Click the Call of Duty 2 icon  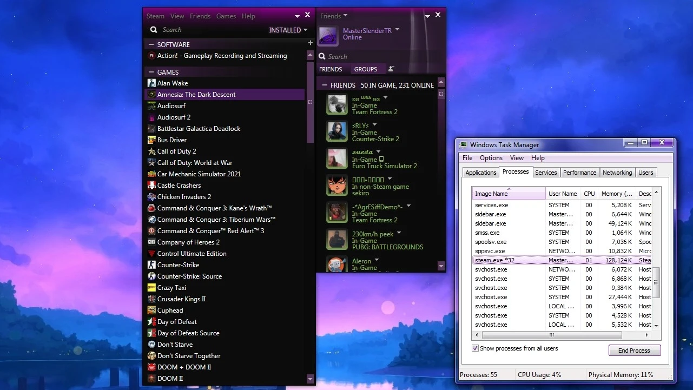pyautogui.click(x=151, y=151)
